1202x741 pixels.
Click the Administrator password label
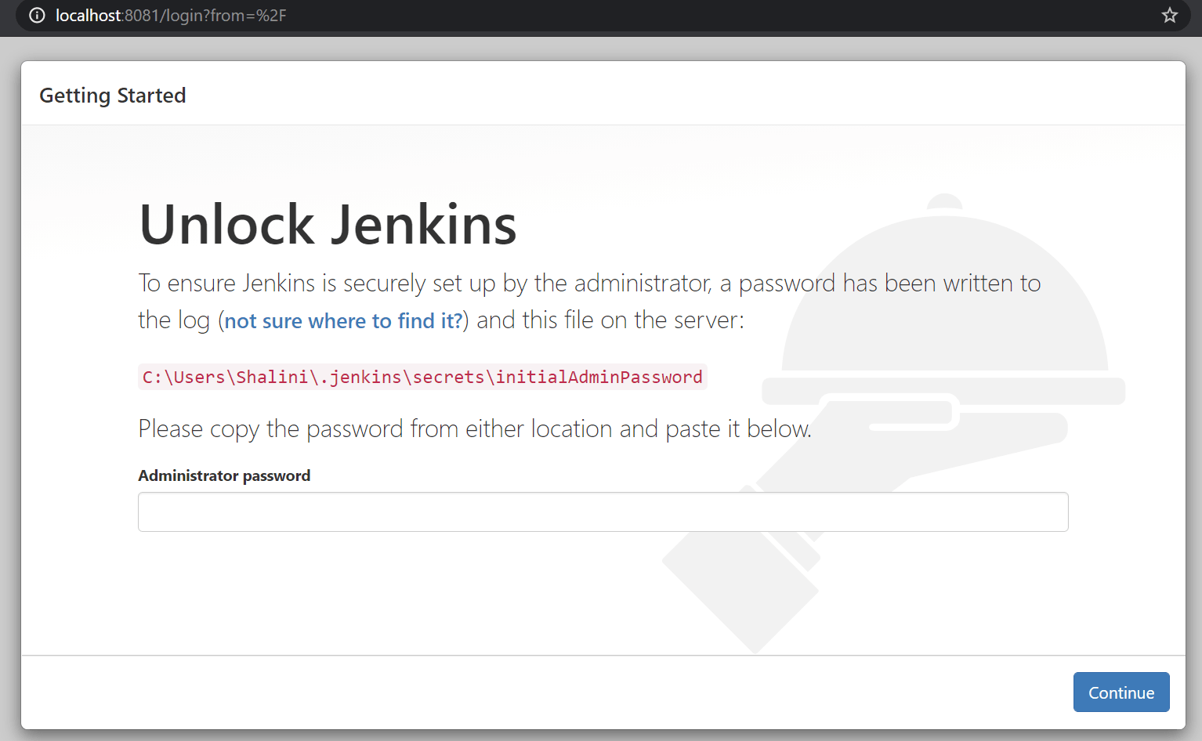[x=224, y=475]
